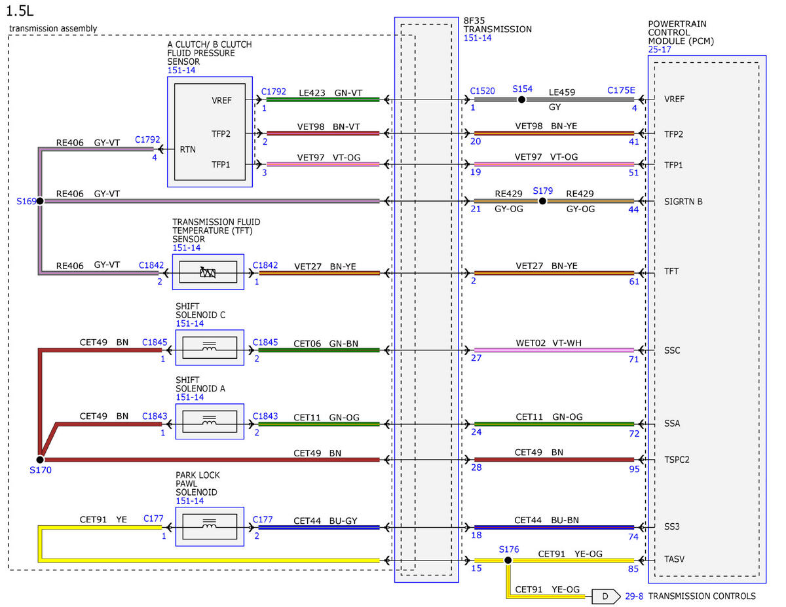Select the CET44 BU-GY wire label
786x607 pixels.
pyautogui.click(x=326, y=521)
